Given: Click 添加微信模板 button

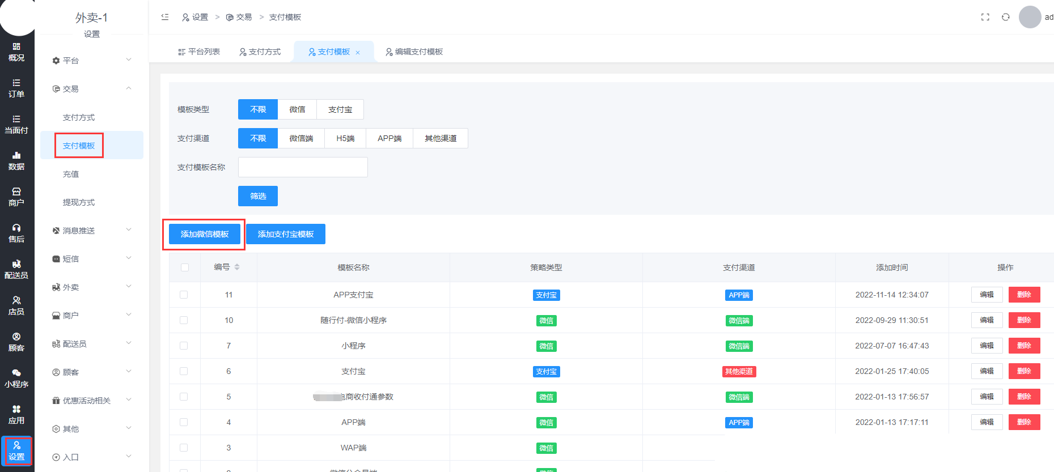Looking at the screenshot, I should 205,234.
